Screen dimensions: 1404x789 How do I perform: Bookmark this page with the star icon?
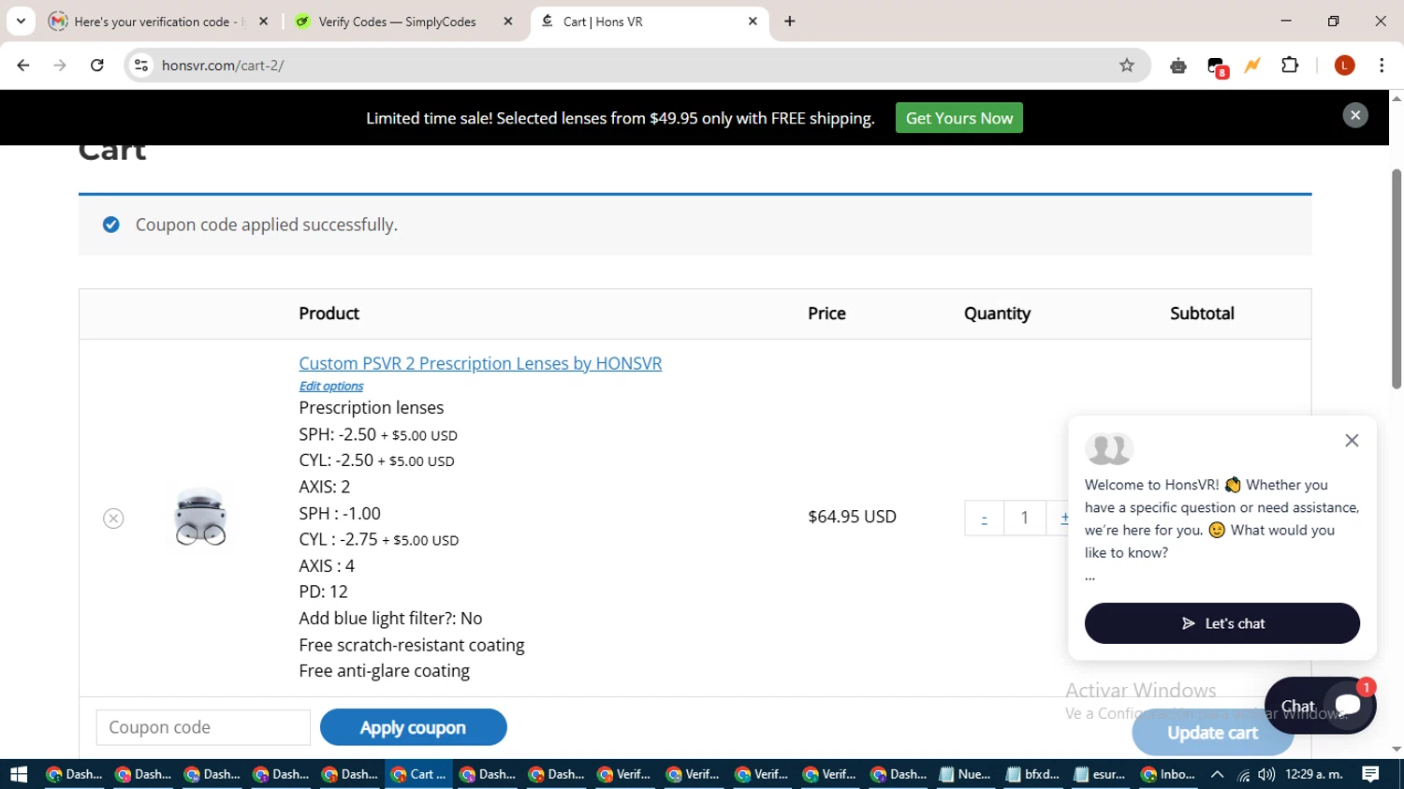(1127, 66)
